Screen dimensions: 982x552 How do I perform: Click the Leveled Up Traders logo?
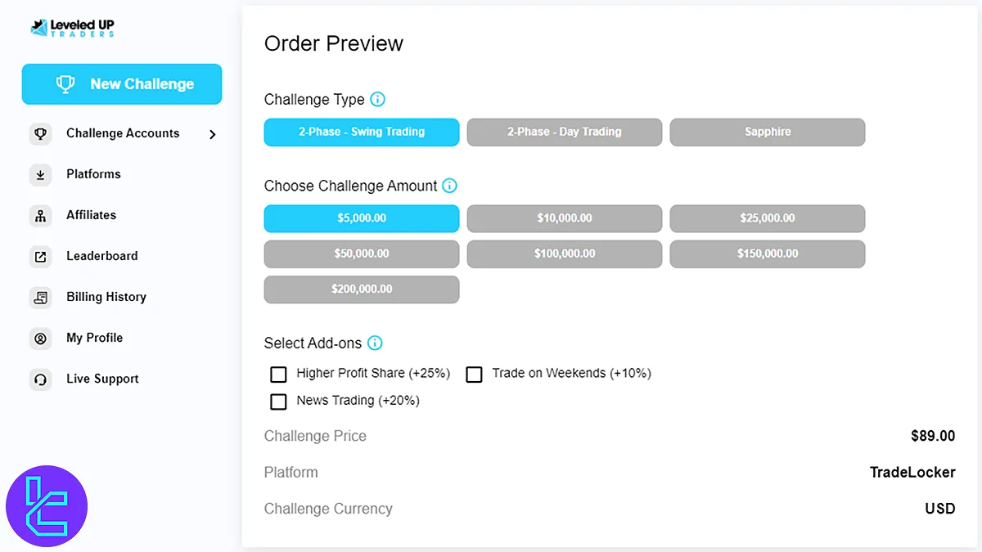73,28
